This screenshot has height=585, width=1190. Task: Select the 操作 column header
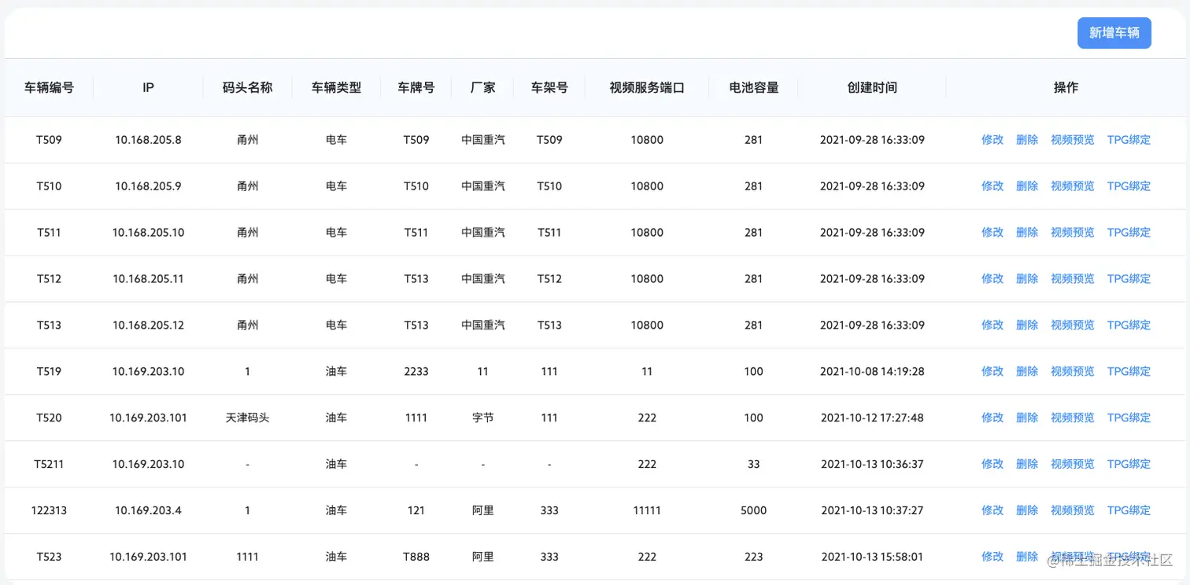pyautogui.click(x=1066, y=88)
